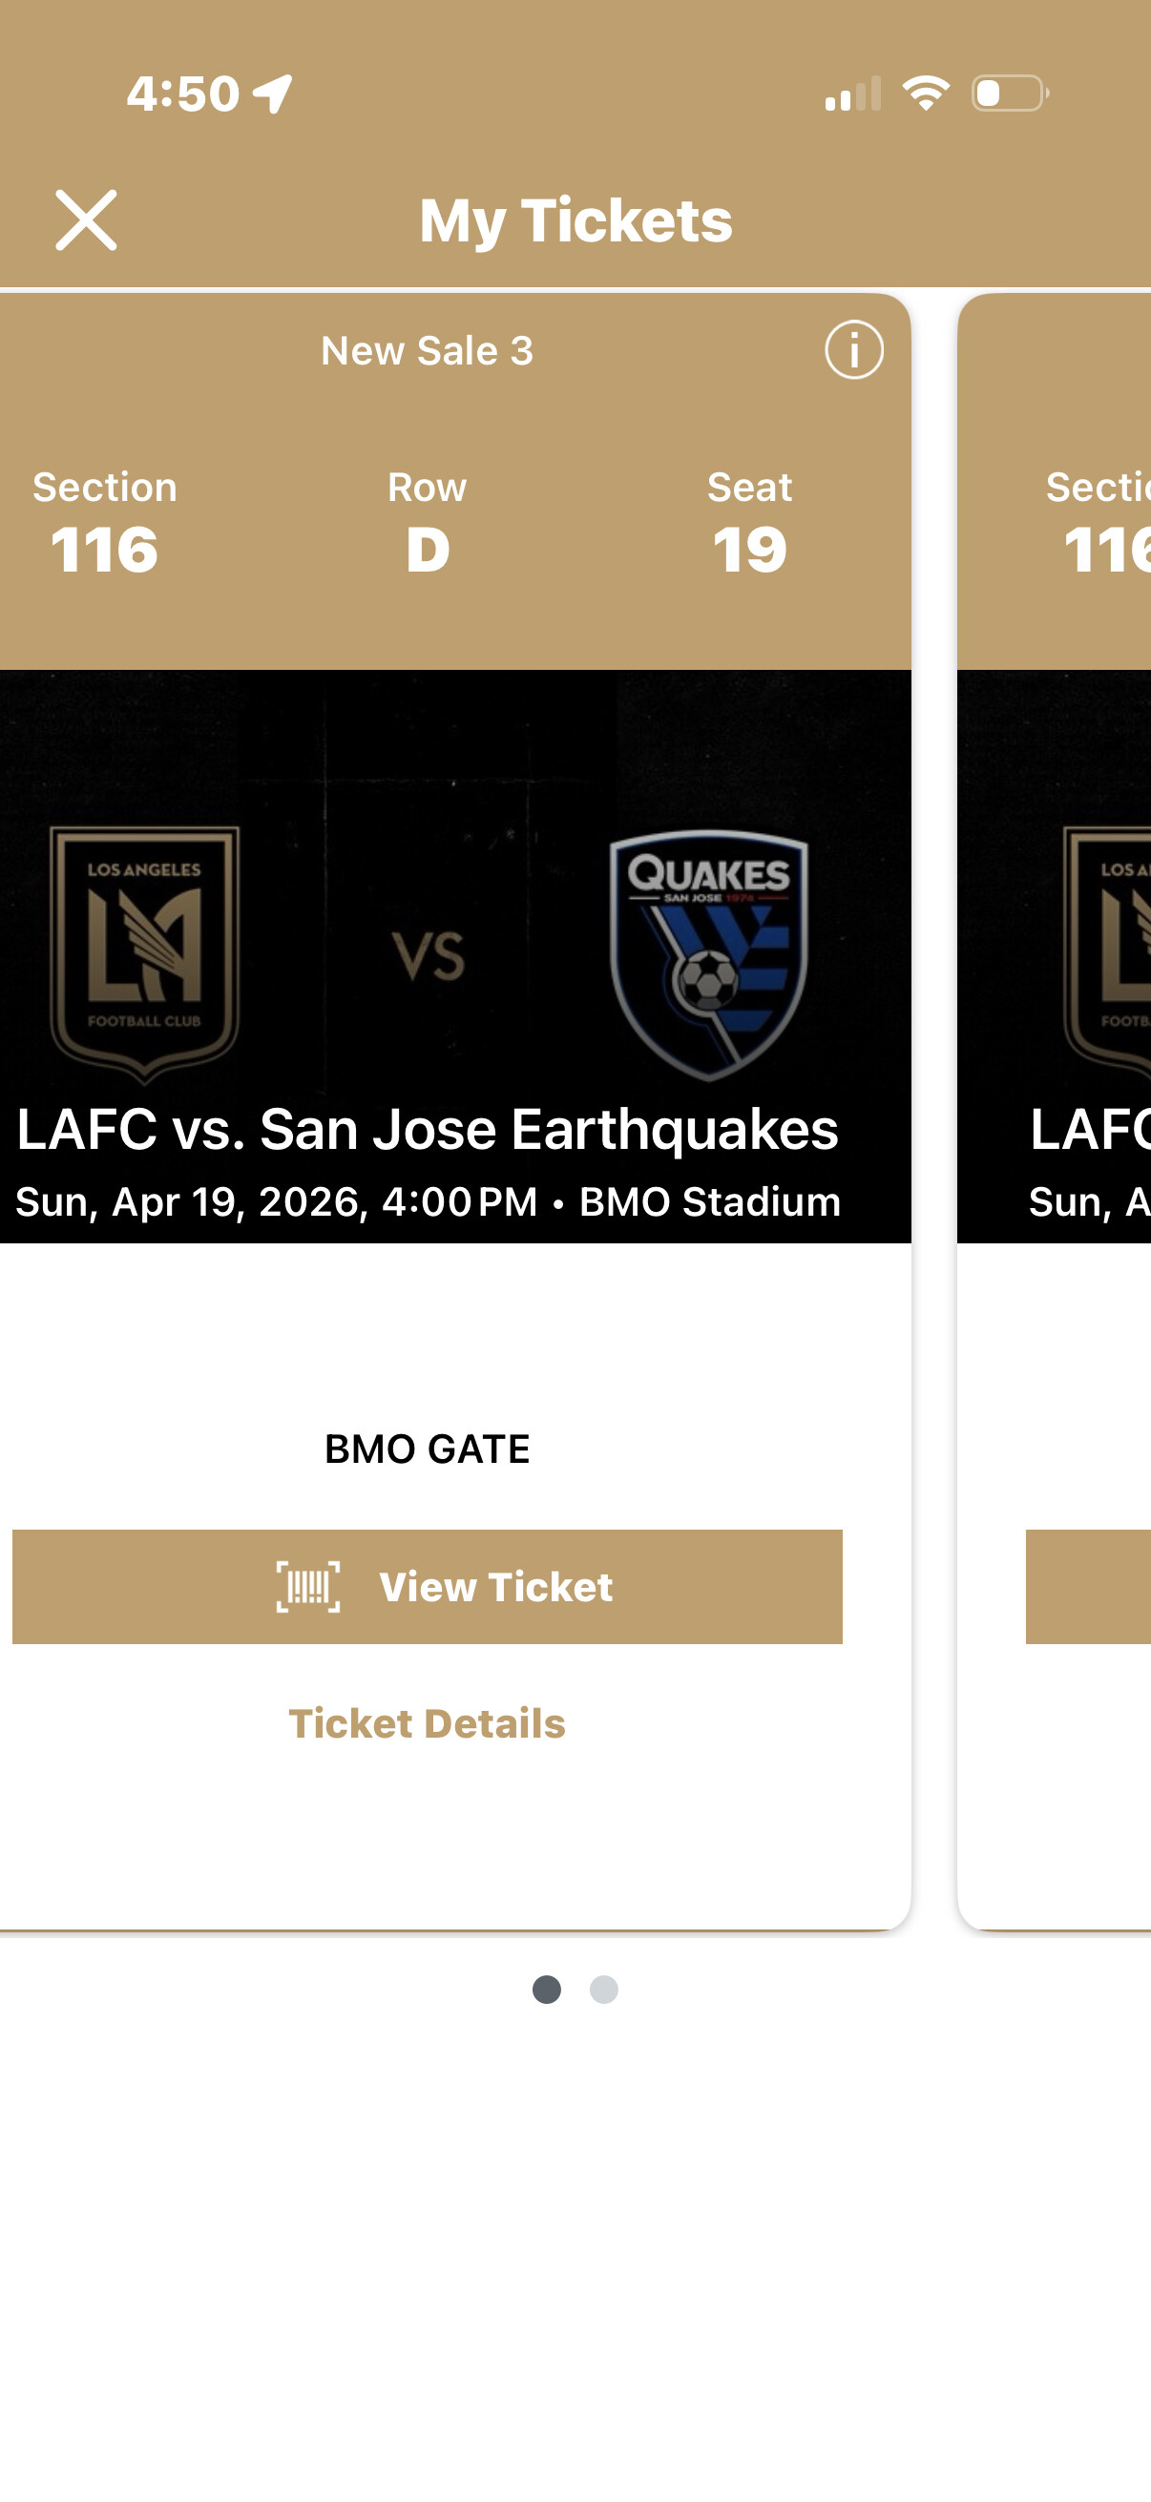Open ticket info circle icon
Screen dimensions: 1151x2502
tap(854, 349)
